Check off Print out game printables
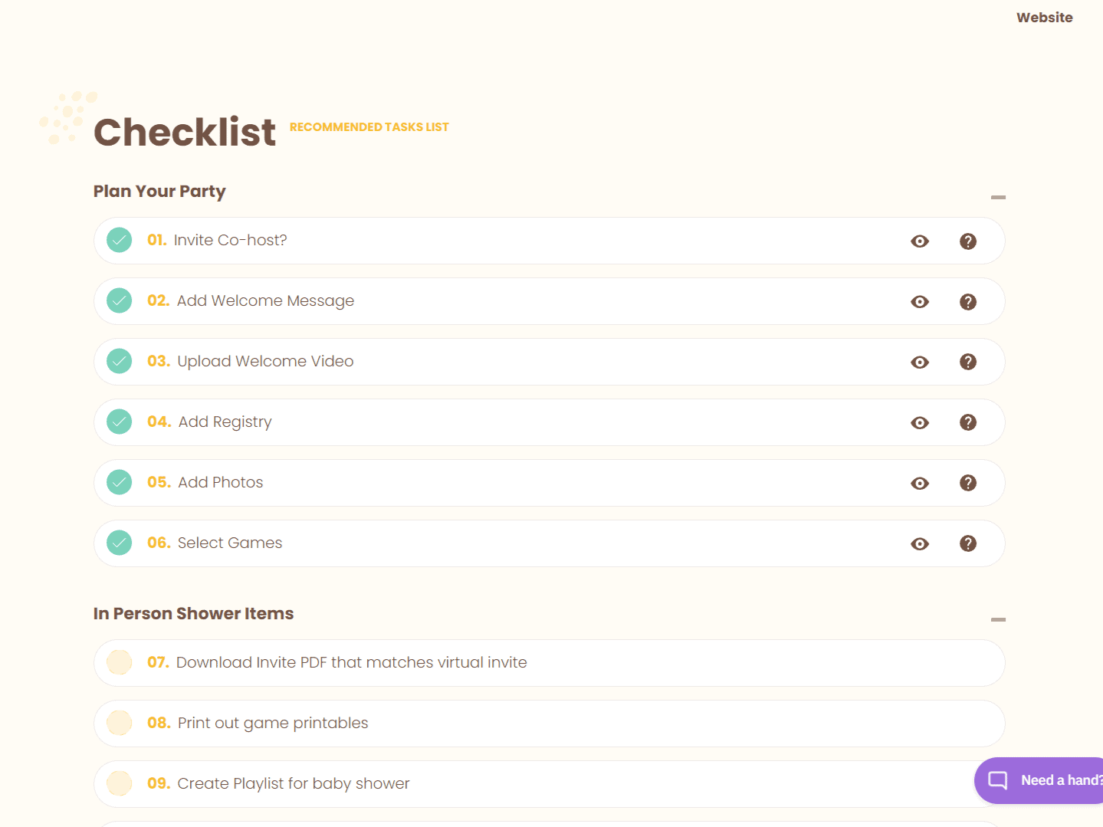 [119, 723]
